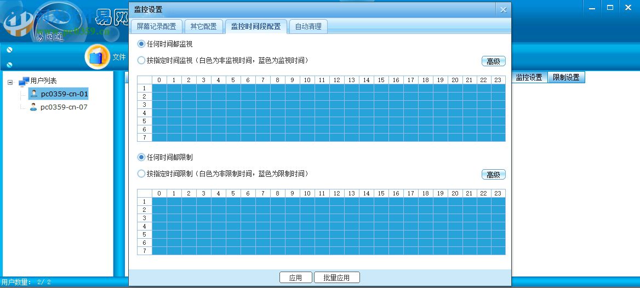Minimize the main application window
Image resolution: width=640 pixels, height=288 pixels.
click(592, 7)
